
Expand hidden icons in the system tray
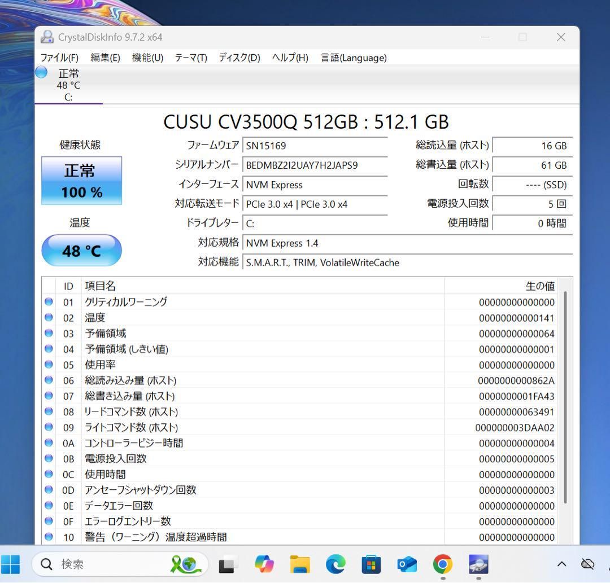562,564
